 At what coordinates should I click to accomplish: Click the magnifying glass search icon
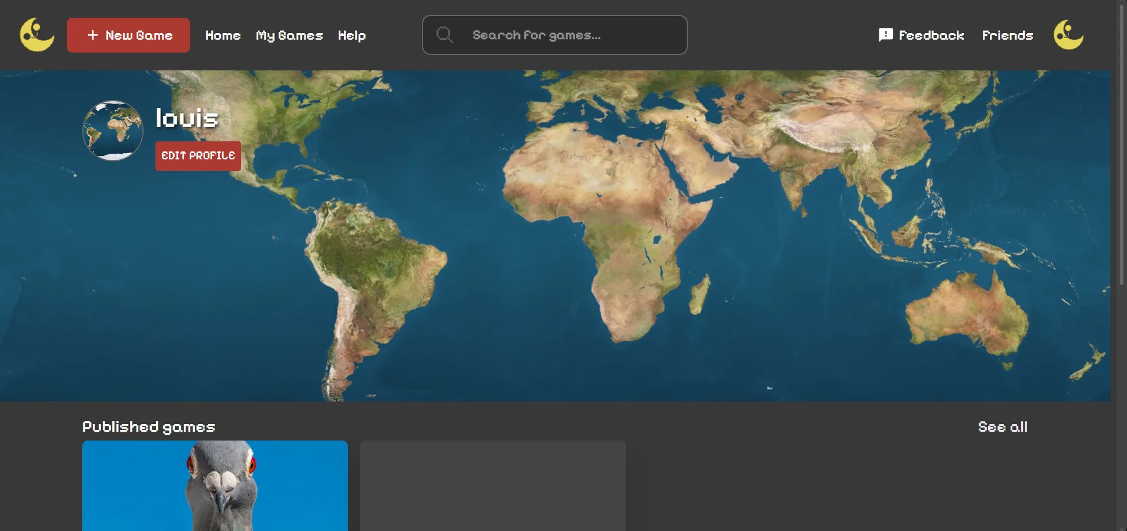[x=444, y=35]
